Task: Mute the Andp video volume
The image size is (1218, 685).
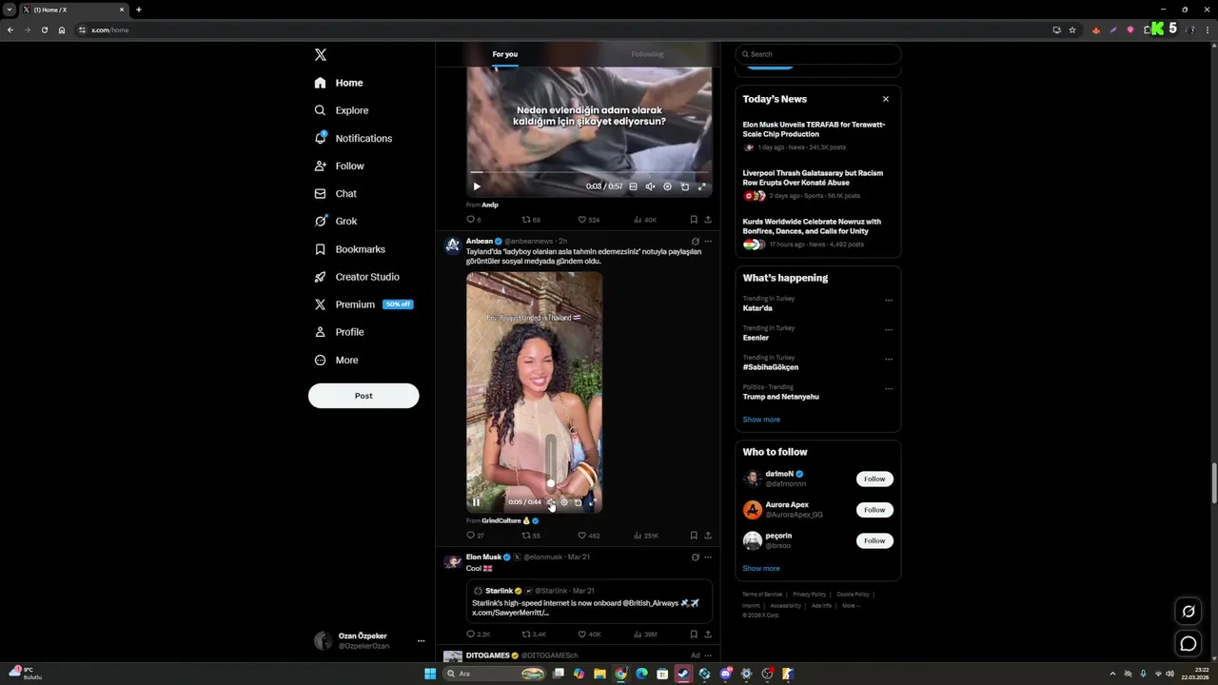Action: (x=651, y=186)
